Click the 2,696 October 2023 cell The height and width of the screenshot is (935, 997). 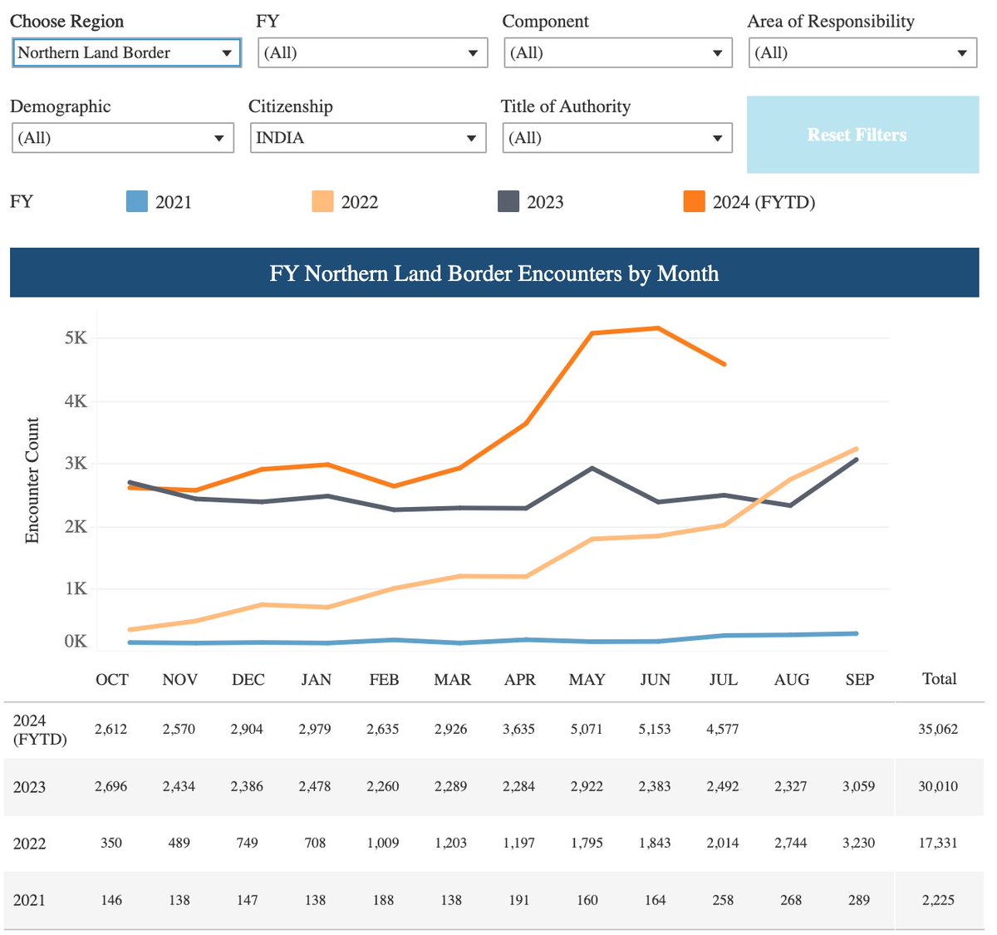(111, 786)
